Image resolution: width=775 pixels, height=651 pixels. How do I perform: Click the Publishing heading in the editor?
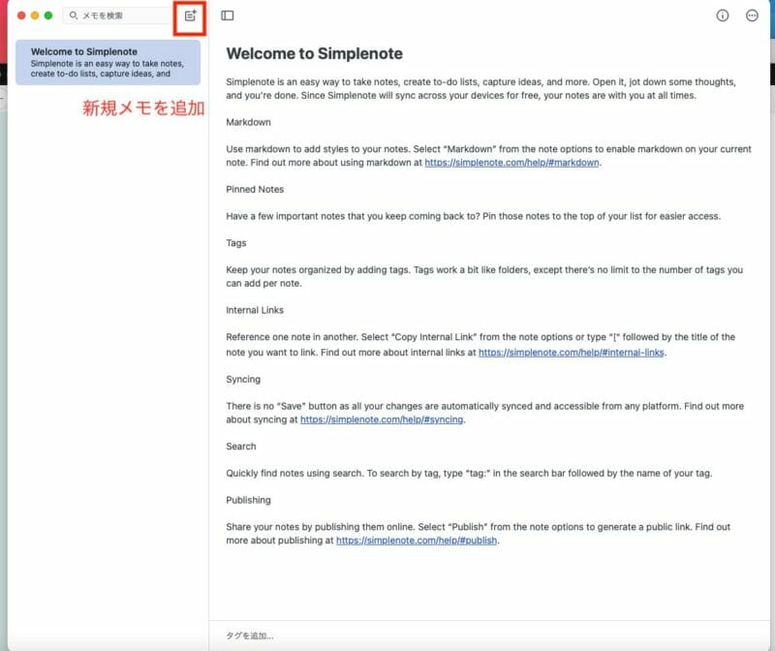click(248, 500)
